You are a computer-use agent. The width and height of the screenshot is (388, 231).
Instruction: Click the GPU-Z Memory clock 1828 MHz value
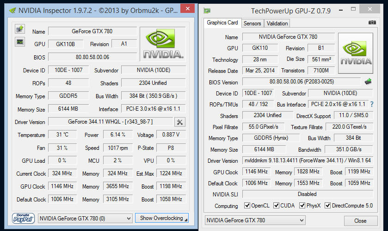point(308,172)
